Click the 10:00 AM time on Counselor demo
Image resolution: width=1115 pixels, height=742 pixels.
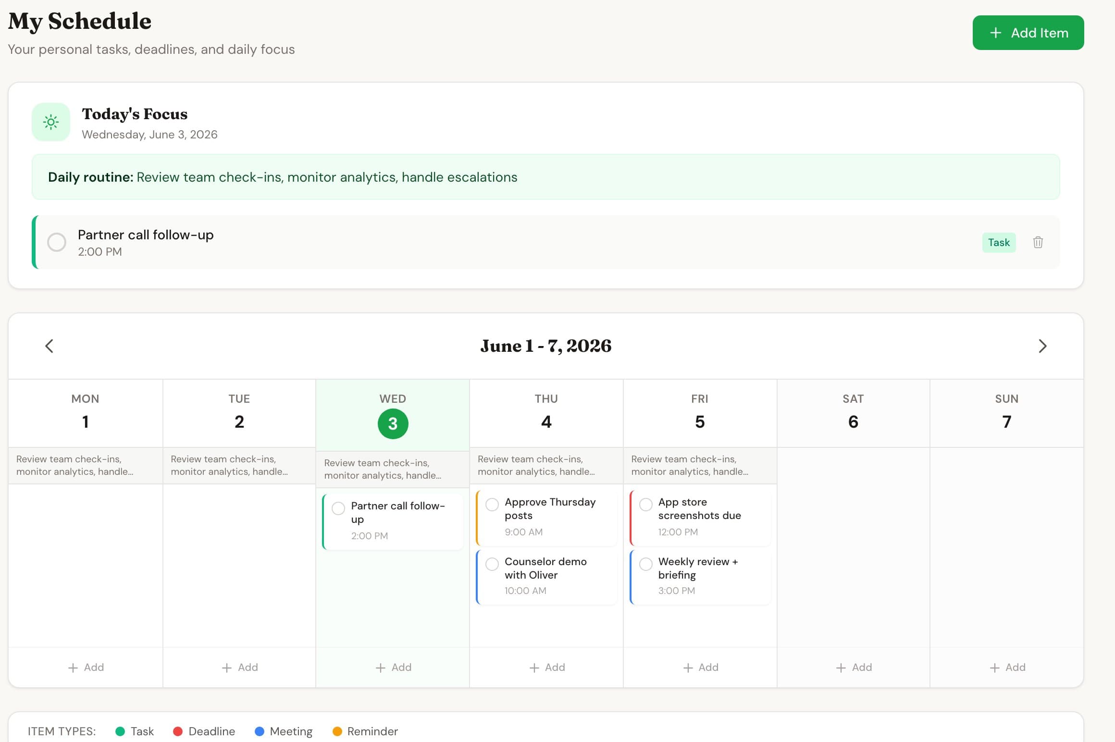point(525,591)
